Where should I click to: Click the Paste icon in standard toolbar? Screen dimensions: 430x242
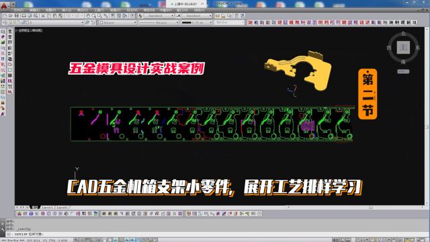click(x=55, y=16)
